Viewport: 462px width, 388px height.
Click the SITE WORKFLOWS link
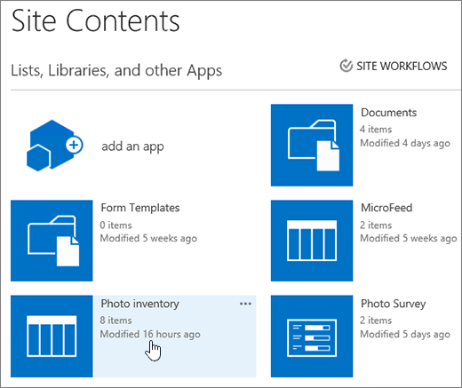[402, 66]
